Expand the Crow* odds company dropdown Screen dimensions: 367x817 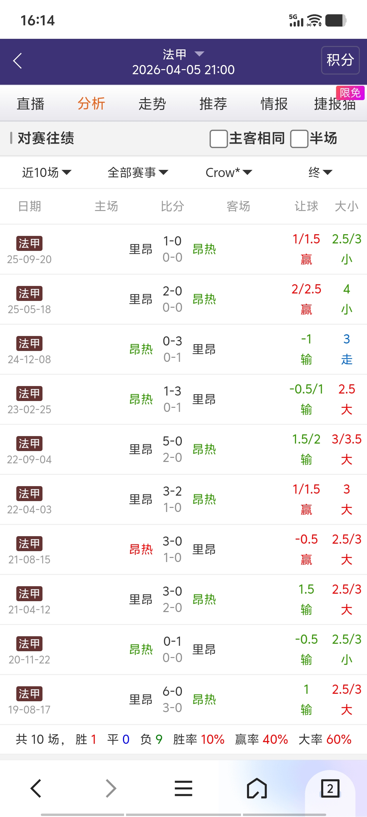click(229, 173)
